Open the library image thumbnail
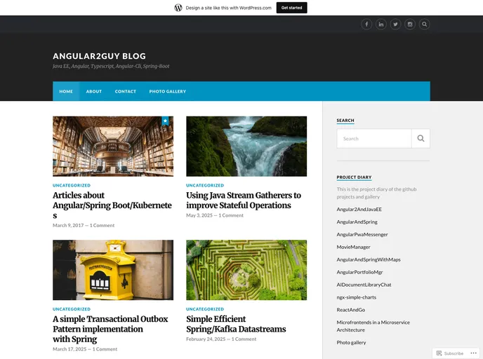This screenshot has height=359, width=483. click(x=113, y=147)
